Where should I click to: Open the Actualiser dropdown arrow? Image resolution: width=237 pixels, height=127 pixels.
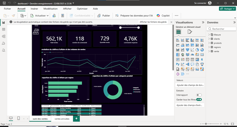[48, 15]
